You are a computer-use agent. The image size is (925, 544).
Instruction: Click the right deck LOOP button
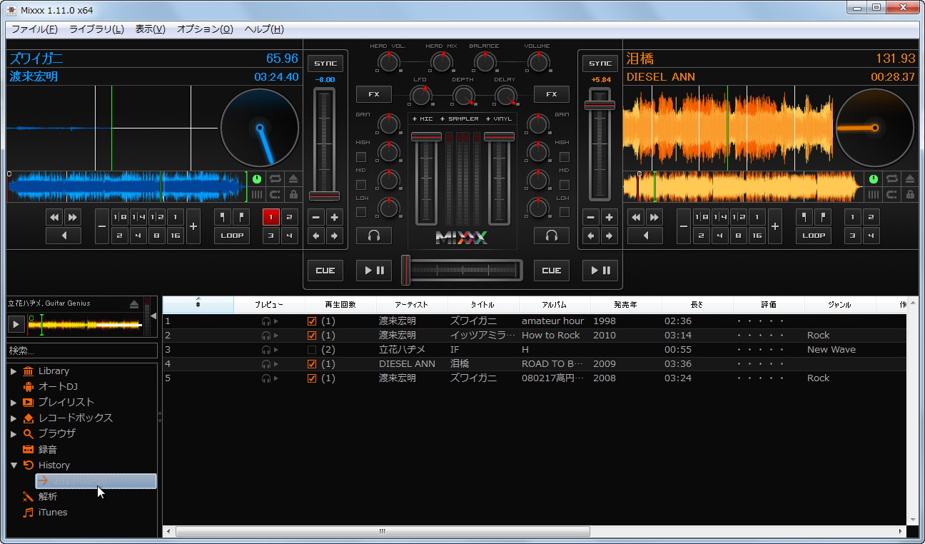(x=814, y=236)
